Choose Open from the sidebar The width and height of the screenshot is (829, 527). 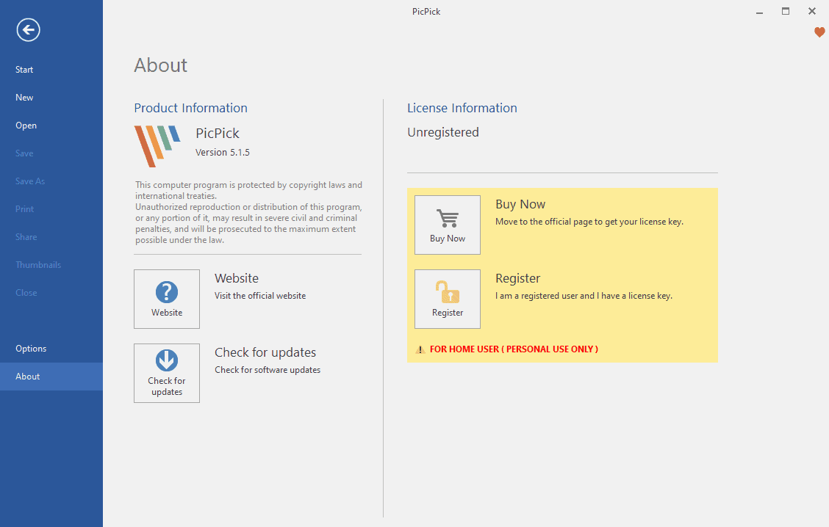coord(51,126)
